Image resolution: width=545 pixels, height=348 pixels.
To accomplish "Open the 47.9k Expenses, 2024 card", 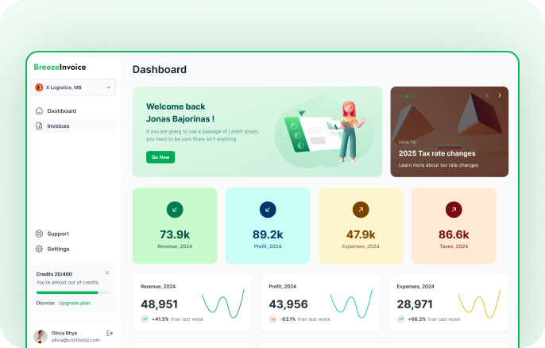I will 361,226.
